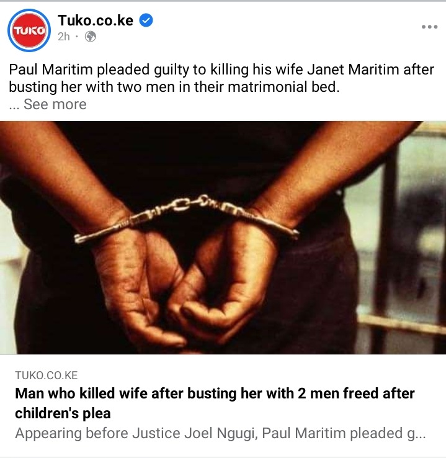Select the Paul Maritim post caption text

[x=221, y=78]
